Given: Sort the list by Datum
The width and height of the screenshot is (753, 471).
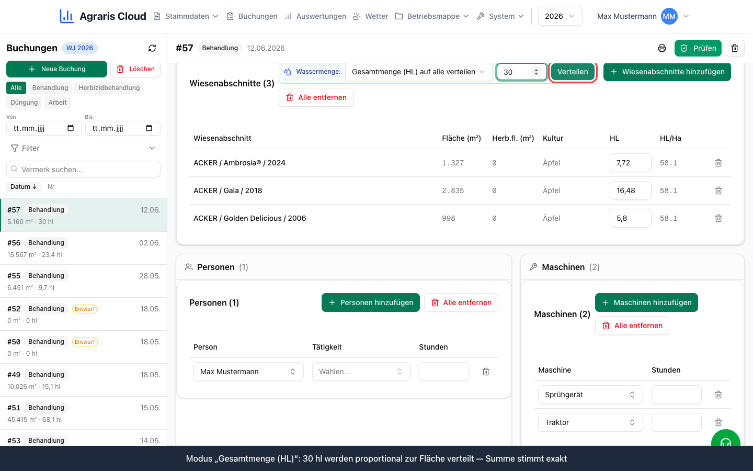Looking at the screenshot, I should point(24,187).
